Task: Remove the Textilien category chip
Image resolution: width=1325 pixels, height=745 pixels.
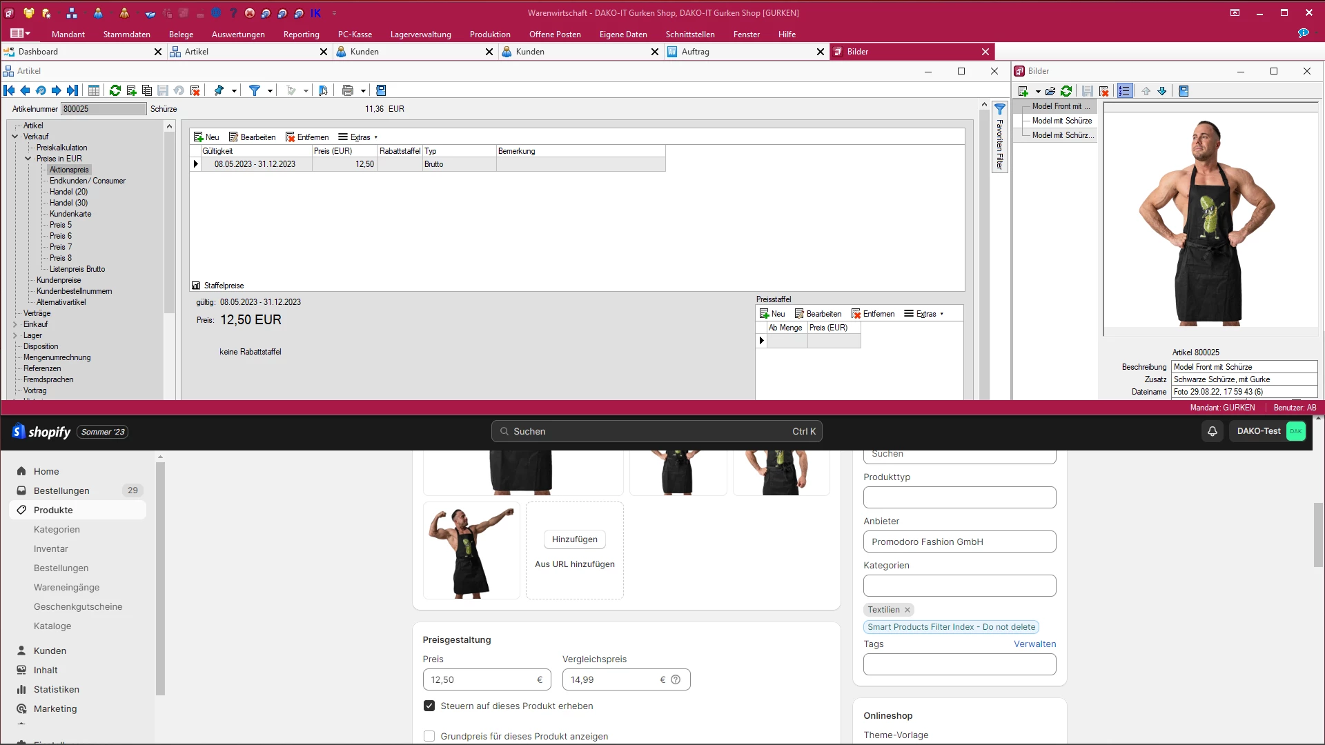Action: [907, 610]
